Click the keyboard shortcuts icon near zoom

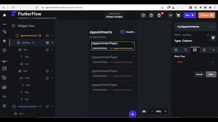tap(144, 111)
